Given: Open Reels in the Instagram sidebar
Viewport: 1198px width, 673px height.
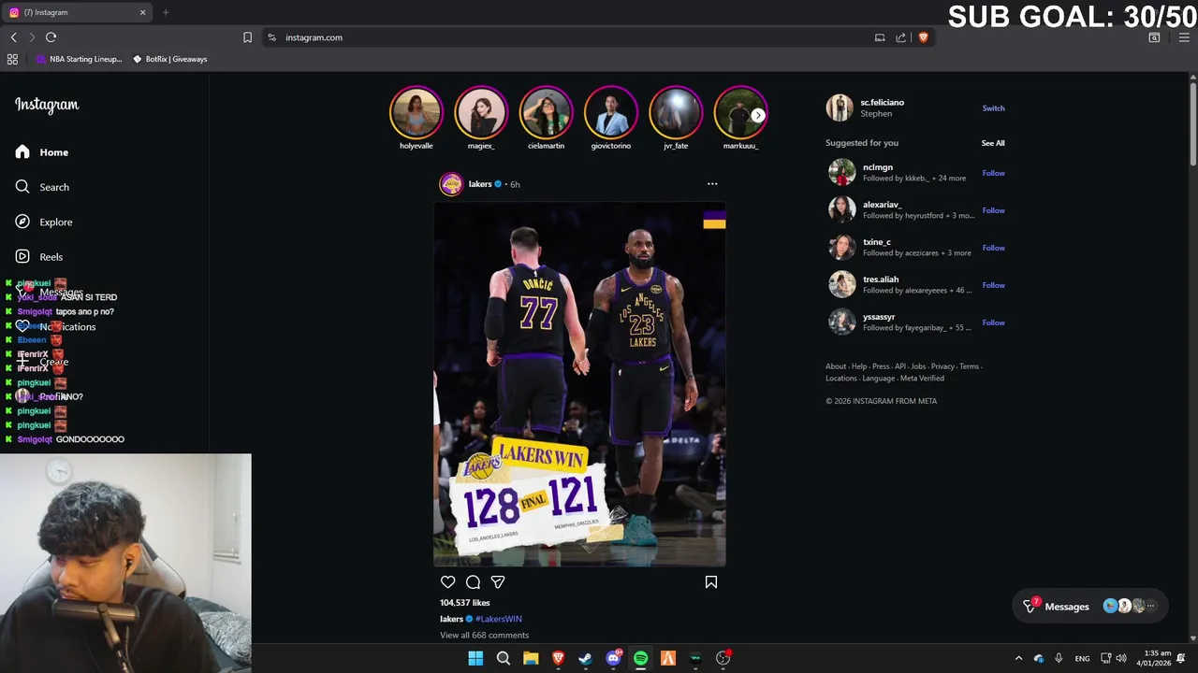Looking at the screenshot, I should (x=39, y=257).
